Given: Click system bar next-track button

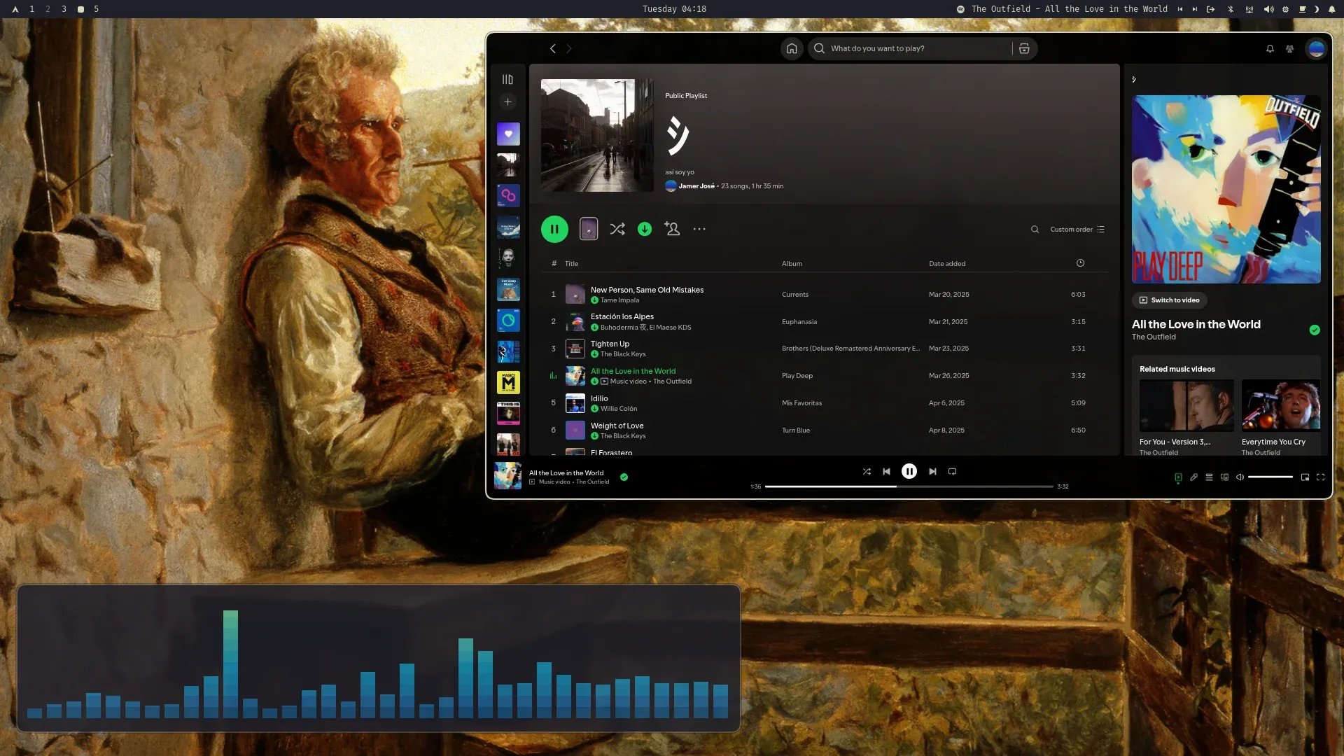Looking at the screenshot, I should coord(1194,9).
